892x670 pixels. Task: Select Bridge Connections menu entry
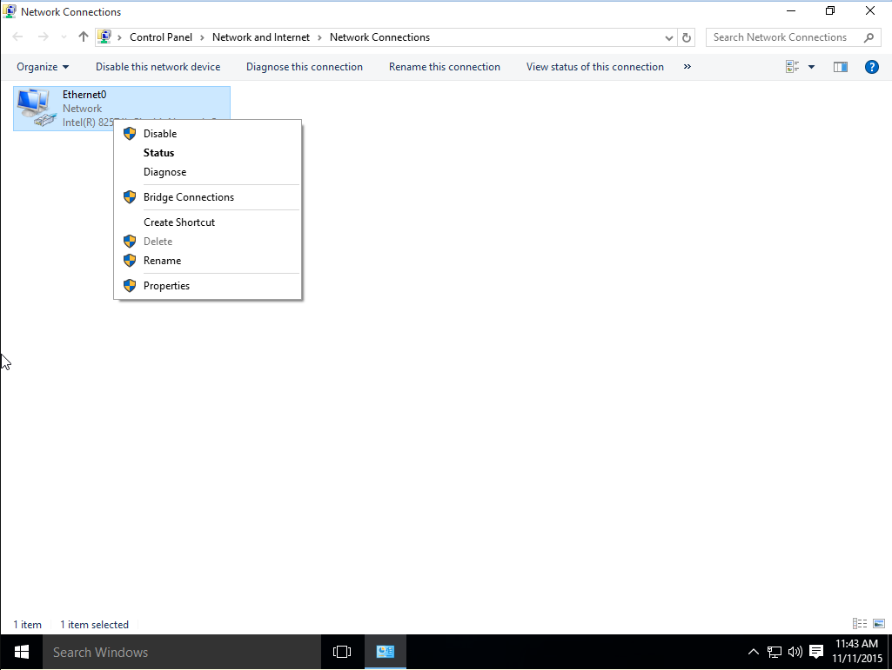189,197
